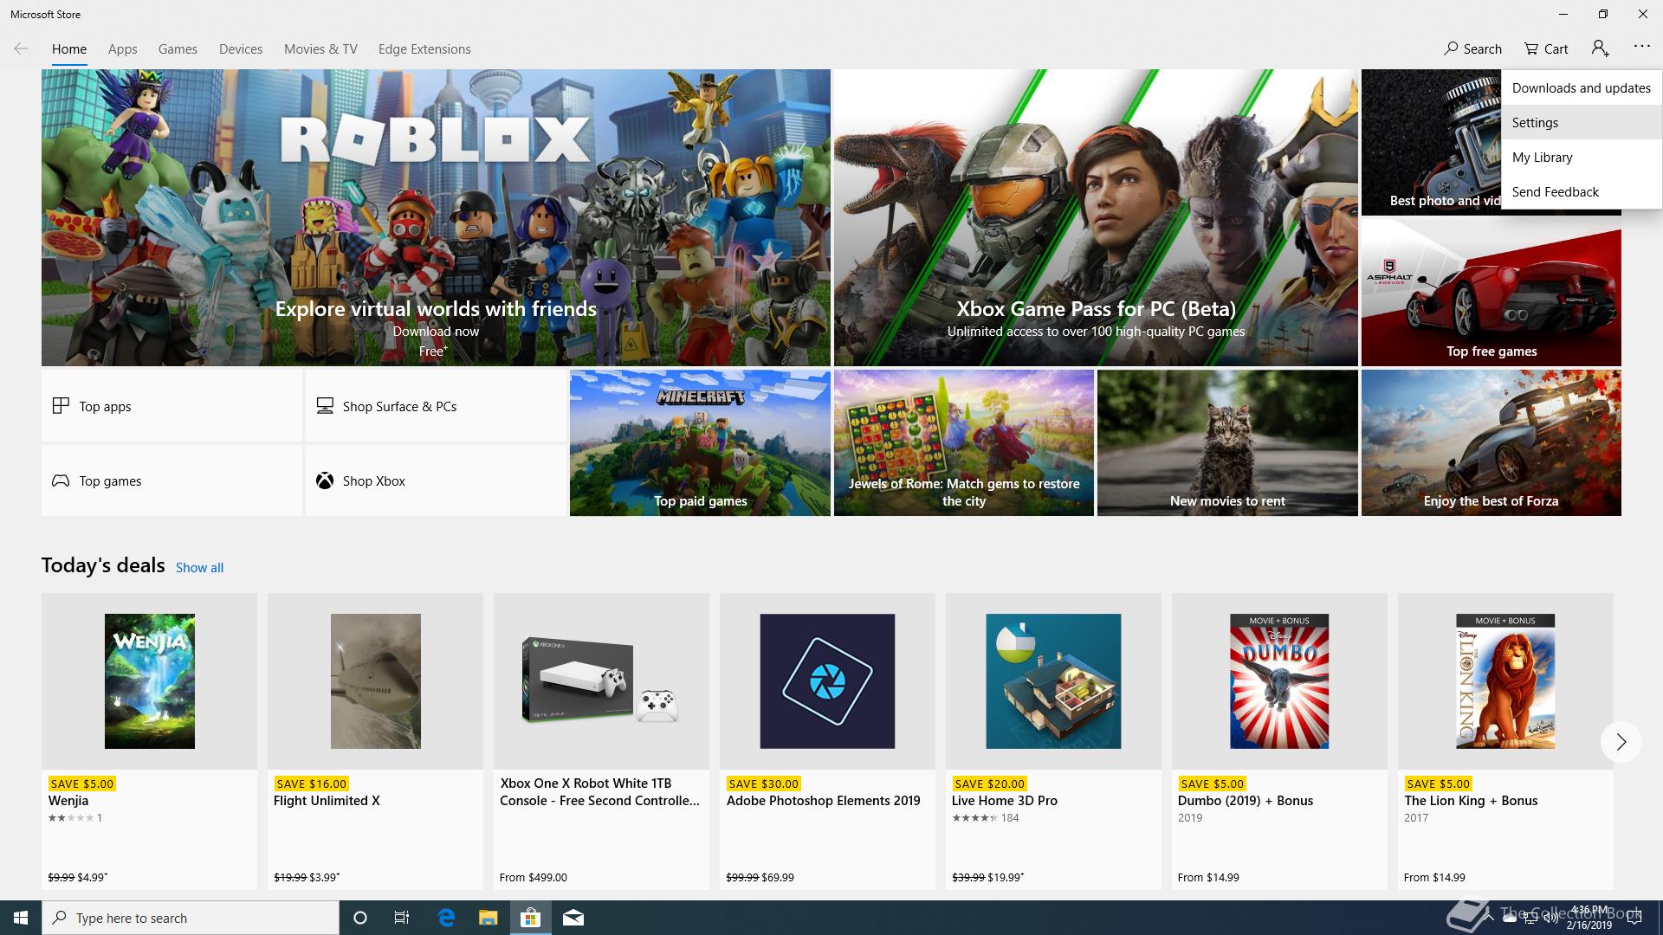Image resolution: width=1663 pixels, height=935 pixels.
Task: Select Settings from the menu
Action: pos(1581,122)
